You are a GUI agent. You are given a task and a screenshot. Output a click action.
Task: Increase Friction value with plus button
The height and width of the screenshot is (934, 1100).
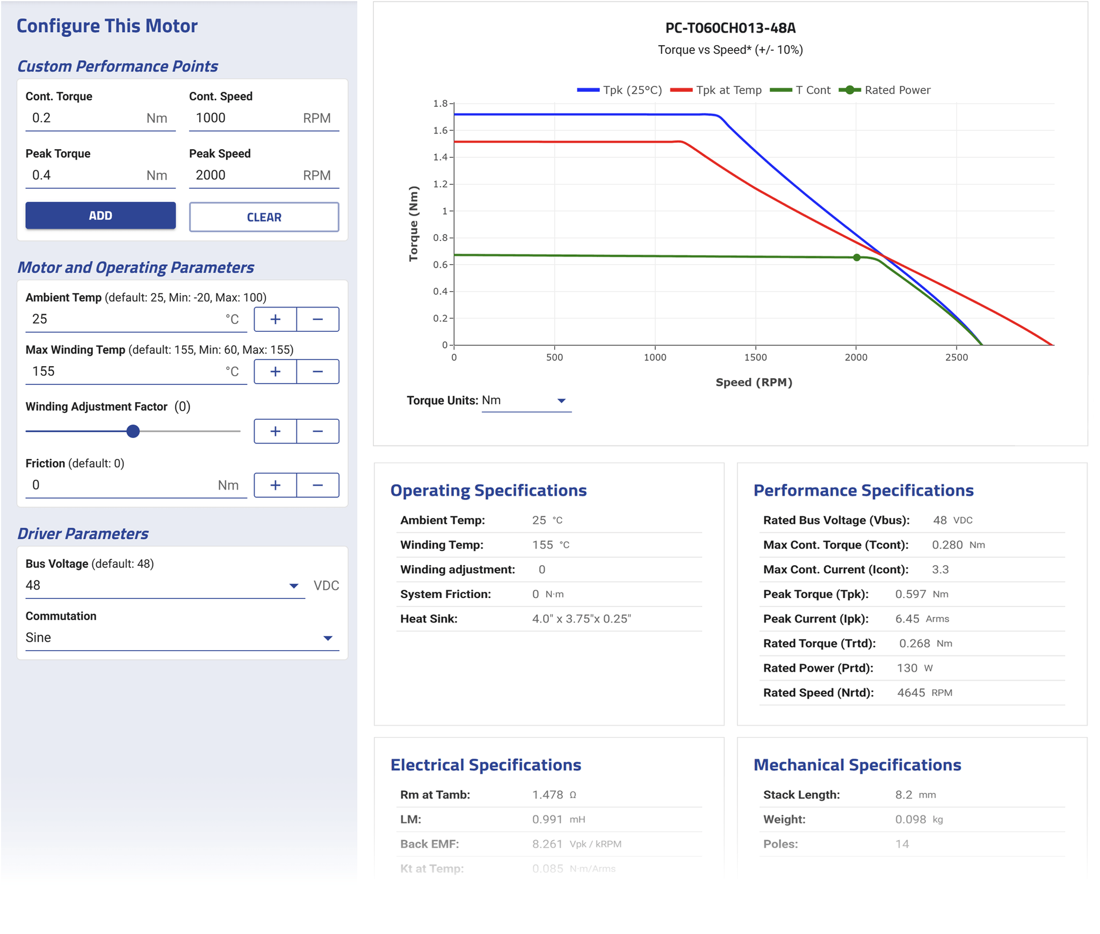point(275,485)
